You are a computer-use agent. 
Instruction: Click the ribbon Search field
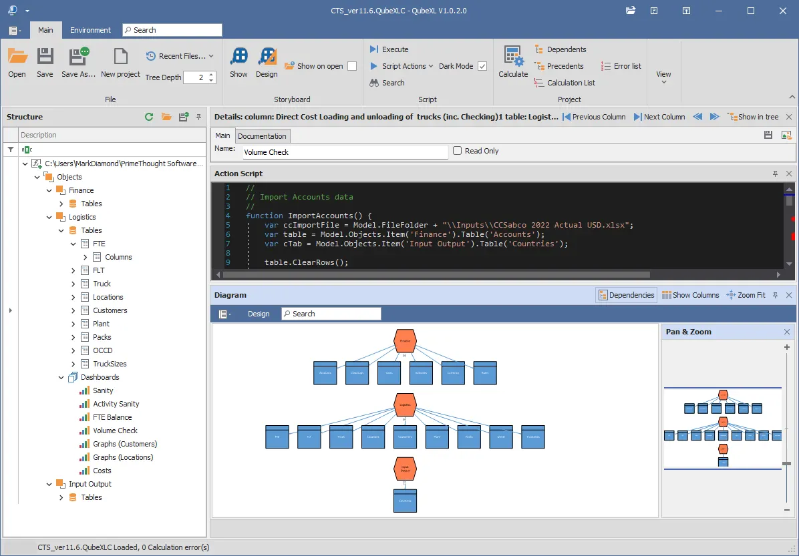pos(172,30)
